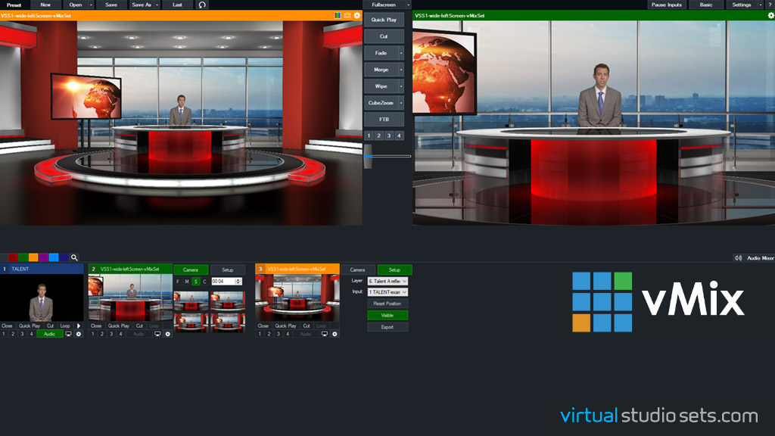
Task: Toggle Audio on the TALENT input
Action: click(x=49, y=334)
